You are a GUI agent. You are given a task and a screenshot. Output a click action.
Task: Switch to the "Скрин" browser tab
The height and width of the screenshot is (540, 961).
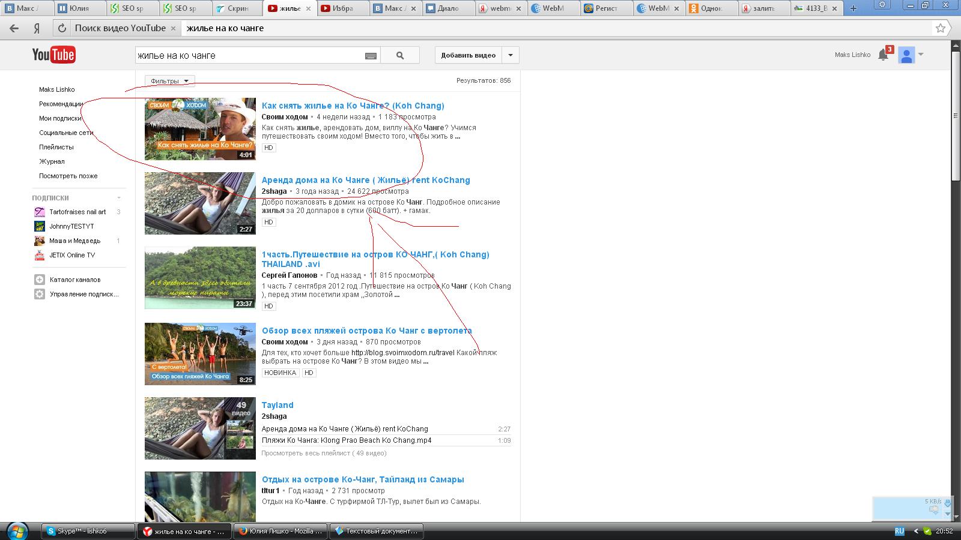click(238, 8)
